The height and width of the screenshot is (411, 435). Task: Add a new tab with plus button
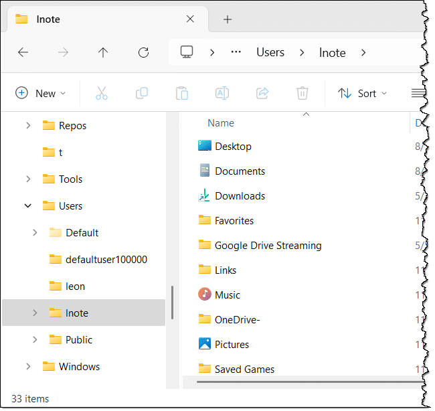[x=228, y=19]
